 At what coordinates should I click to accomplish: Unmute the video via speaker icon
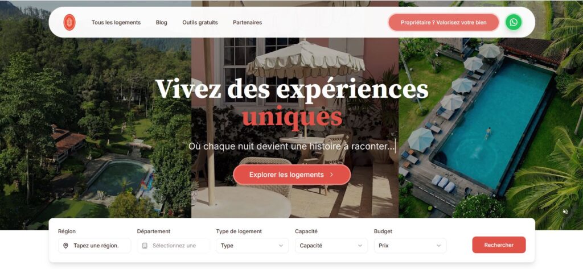tap(565, 212)
